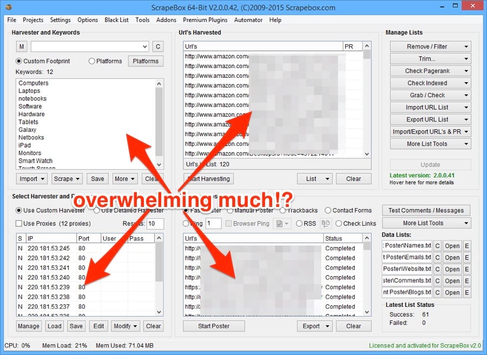The image size is (487, 355).
Task: Select Use Custom Harvester option
Action: point(19,211)
